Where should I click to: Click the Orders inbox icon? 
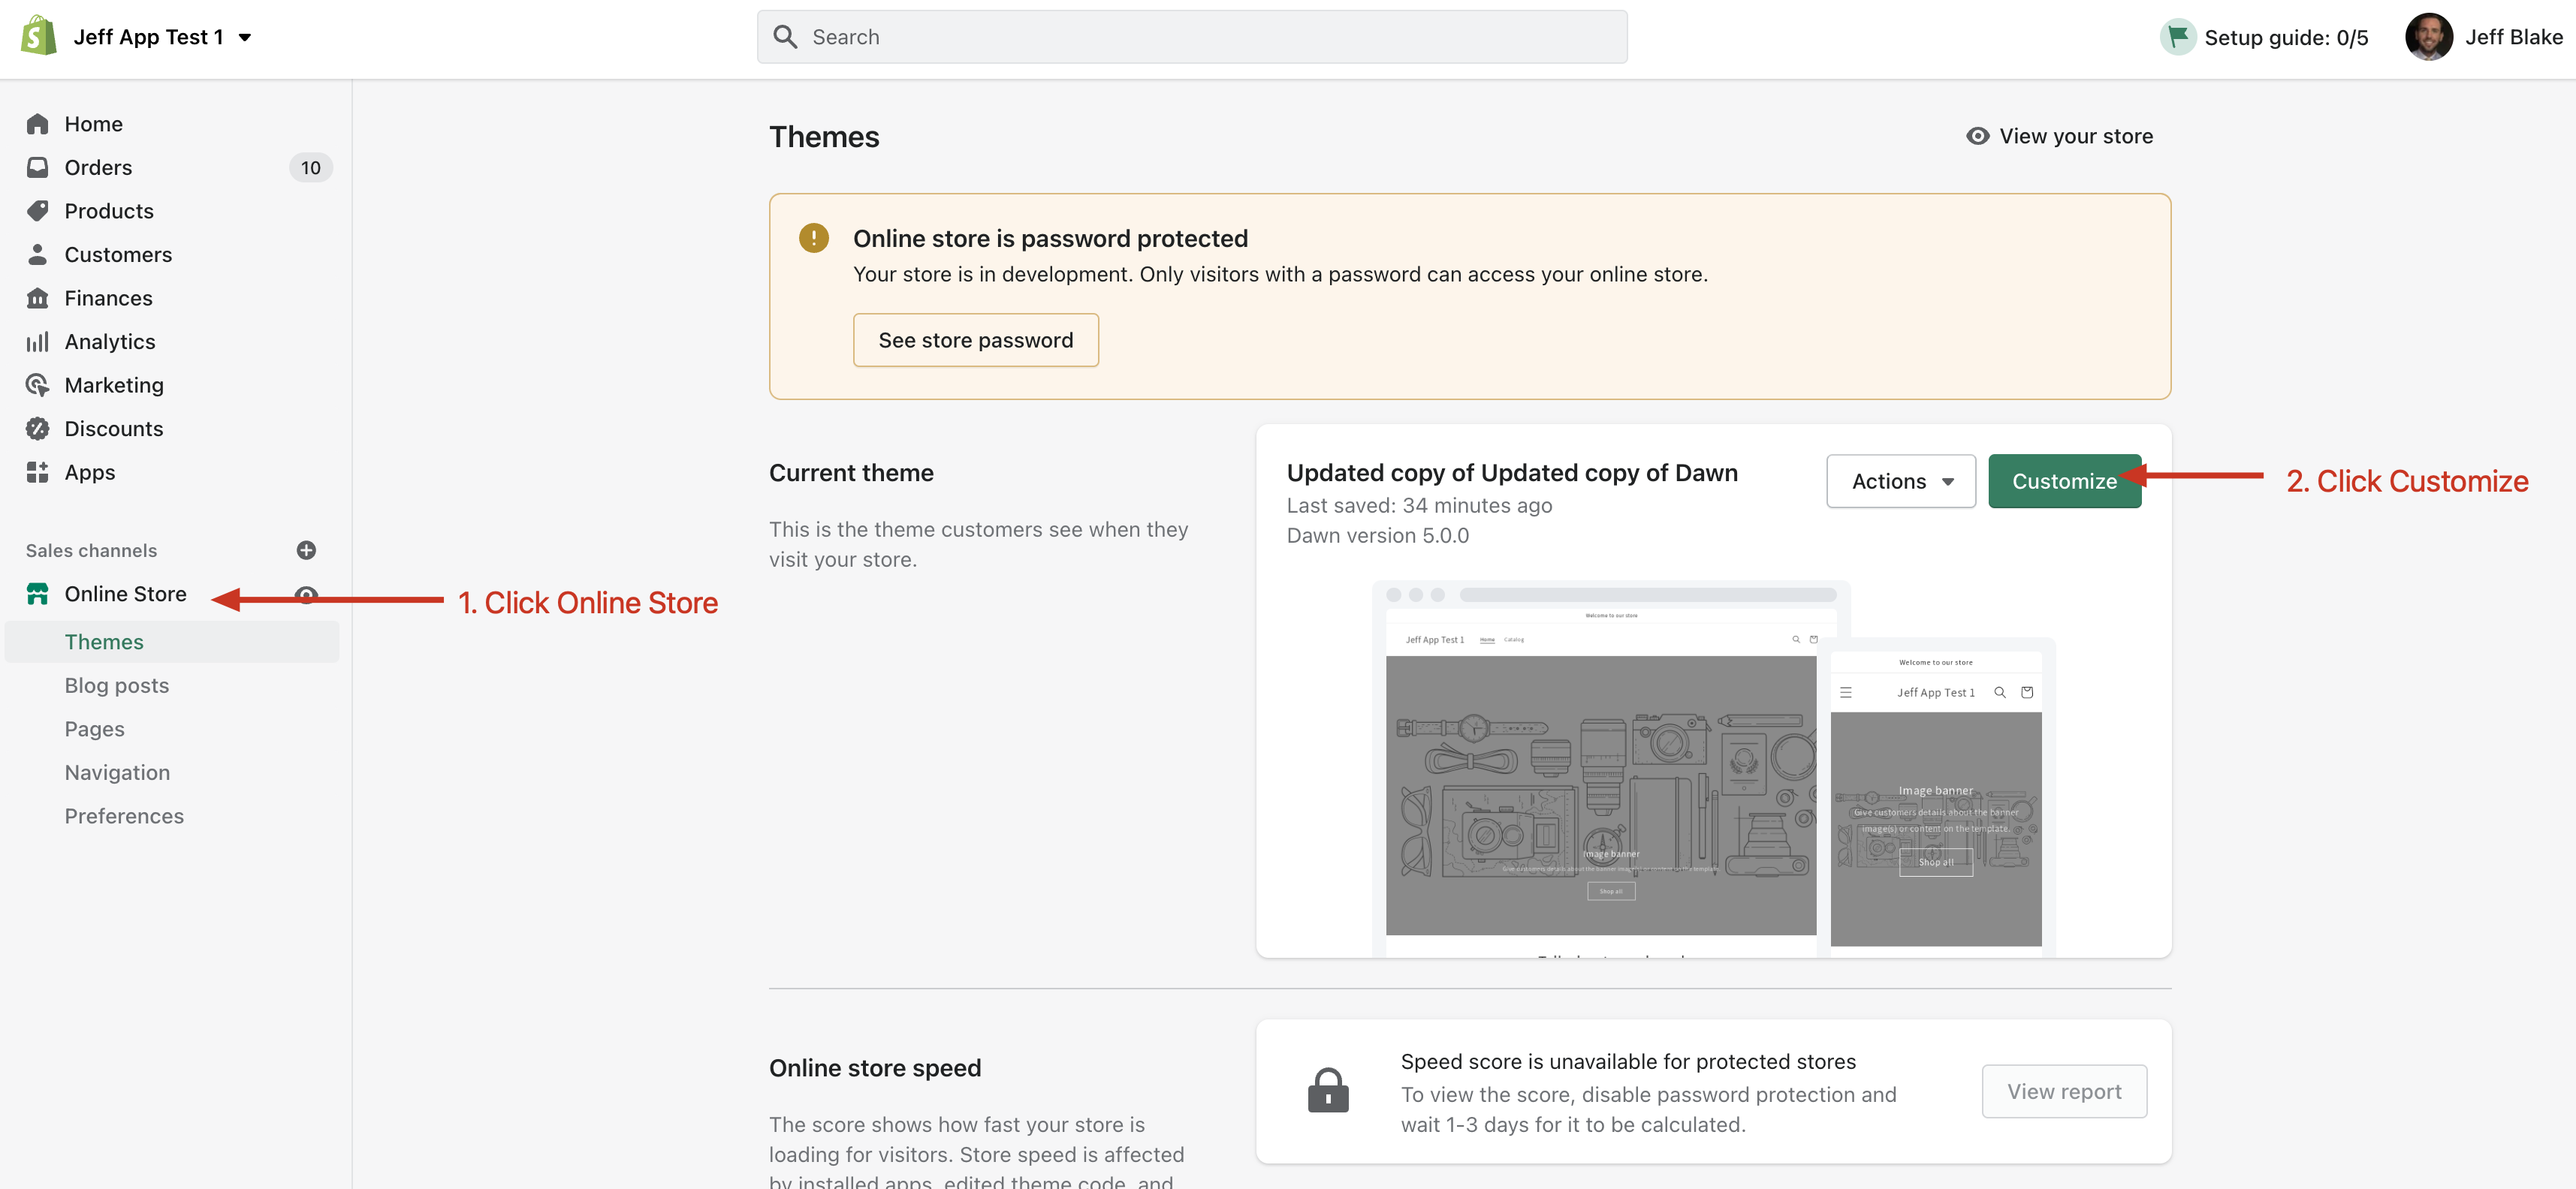[38, 167]
